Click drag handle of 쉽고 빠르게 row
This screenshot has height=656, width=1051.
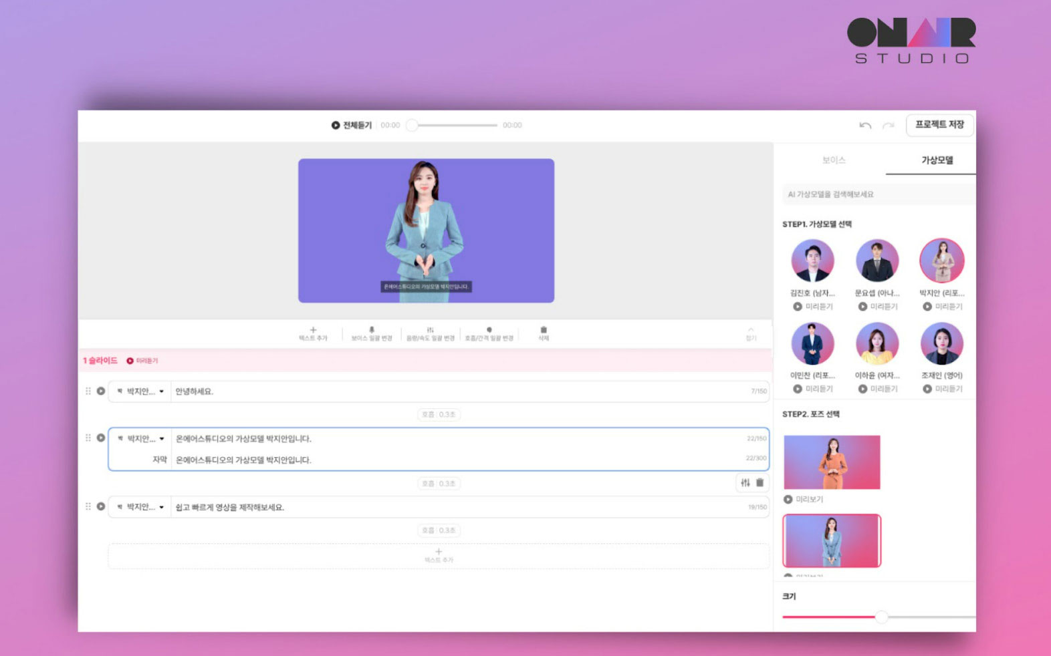coord(88,506)
